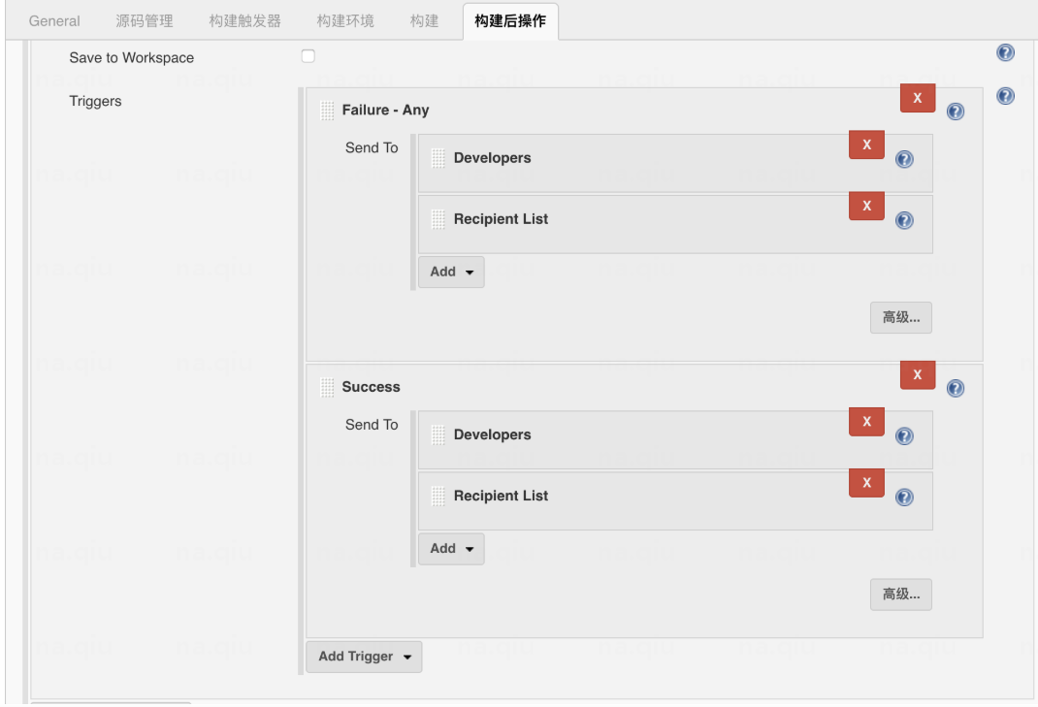This screenshot has width=1038, height=707.
Task: Switch to the 构建环境 tab
Action: click(345, 21)
